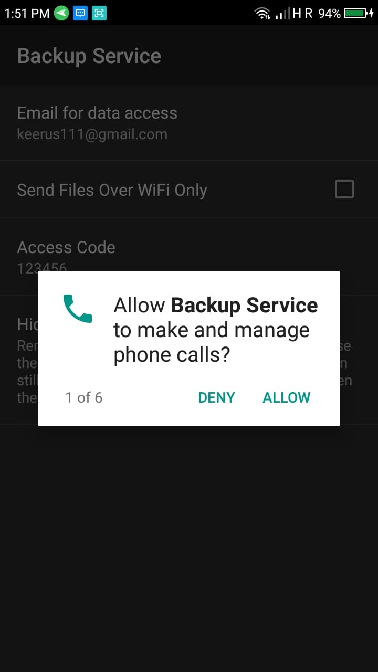The height and width of the screenshot is (672, 378).
Task: Toggle Send Files Over WiFi Only checkbox
Action: point(344,189)
